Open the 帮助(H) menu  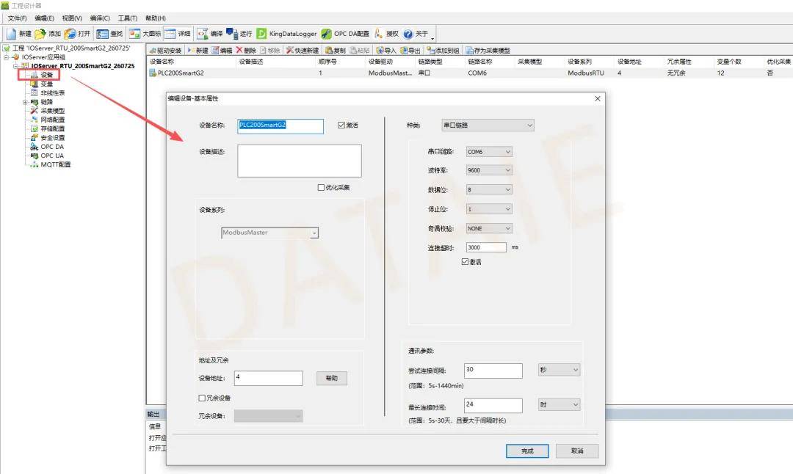point(156,18)
